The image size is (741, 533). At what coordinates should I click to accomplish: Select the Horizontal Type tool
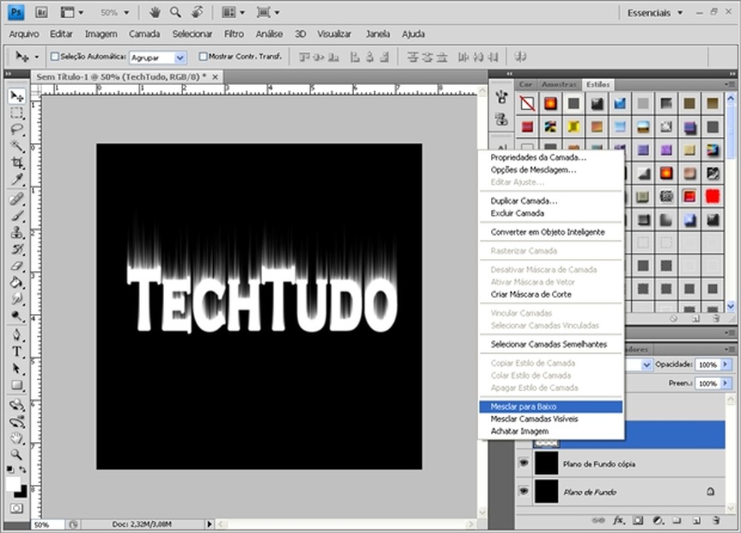[17, 352]
